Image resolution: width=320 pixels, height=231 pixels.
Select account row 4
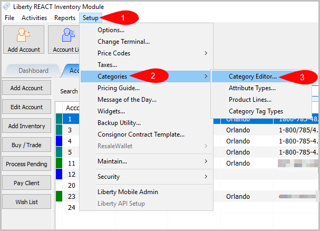pyautogui.click(x=71, y=141)
